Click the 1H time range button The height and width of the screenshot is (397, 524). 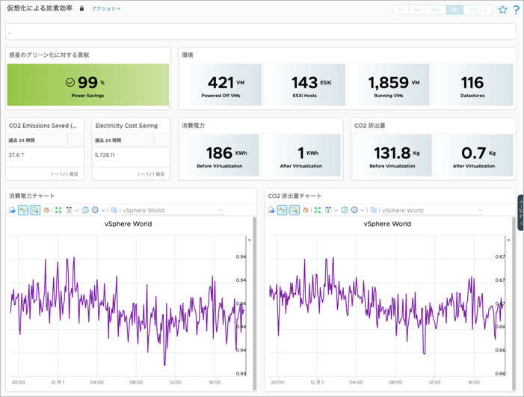[401, 10]
